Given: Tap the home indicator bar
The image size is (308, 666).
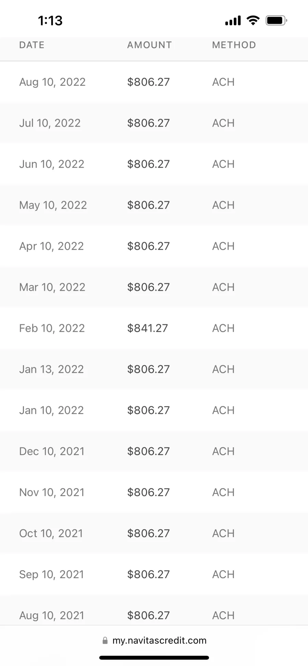Looking at the screenshot, I should 154,657.
